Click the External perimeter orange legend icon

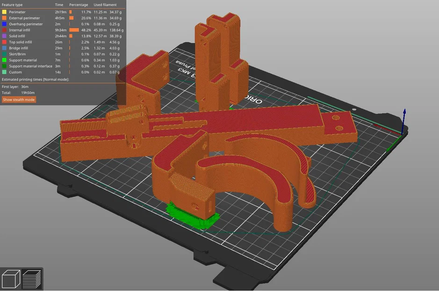point(5,18)
